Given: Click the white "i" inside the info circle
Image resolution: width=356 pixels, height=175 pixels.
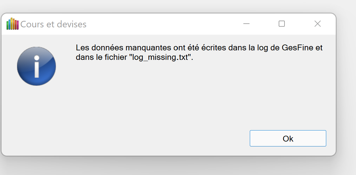Looking at the screenshot, I should click(37, 67).
